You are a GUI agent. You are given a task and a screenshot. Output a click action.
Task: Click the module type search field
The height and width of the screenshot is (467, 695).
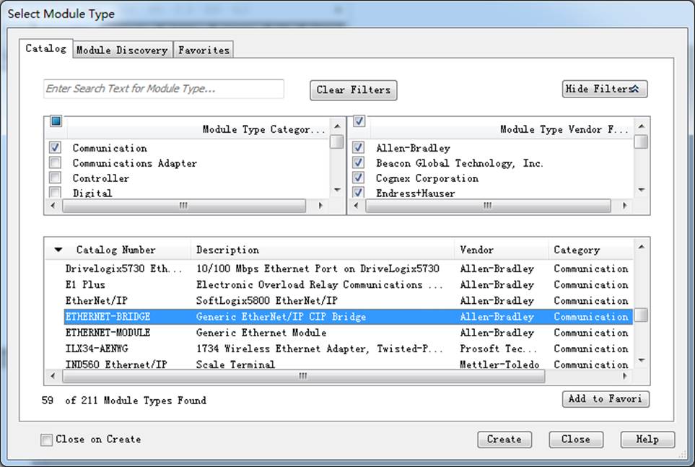[164, 89]
